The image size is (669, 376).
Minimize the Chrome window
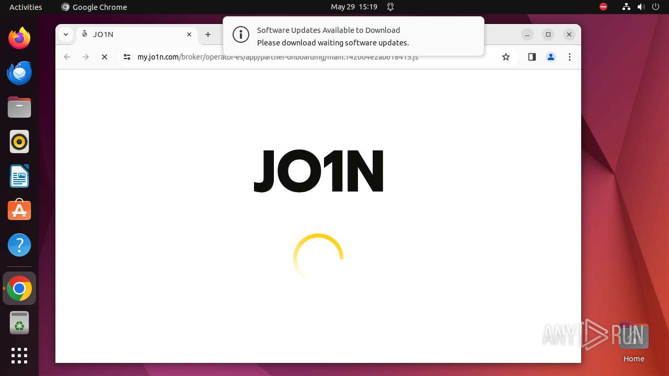[527, 34]
